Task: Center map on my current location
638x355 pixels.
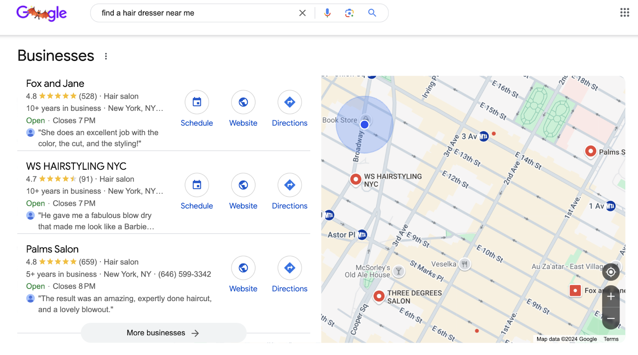Action: [x=610, y=273]
